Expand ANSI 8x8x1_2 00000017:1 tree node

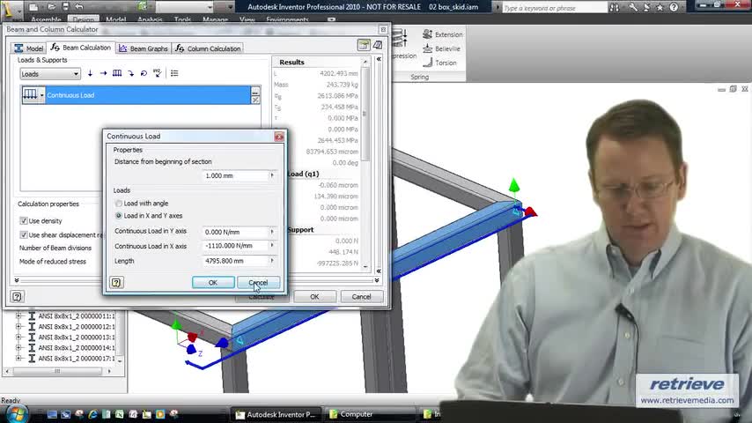pyautogui.click(x=18, y=358)
